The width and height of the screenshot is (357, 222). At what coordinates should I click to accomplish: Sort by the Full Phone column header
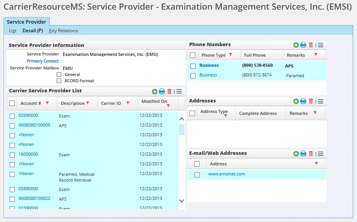(x=255, y=55)
